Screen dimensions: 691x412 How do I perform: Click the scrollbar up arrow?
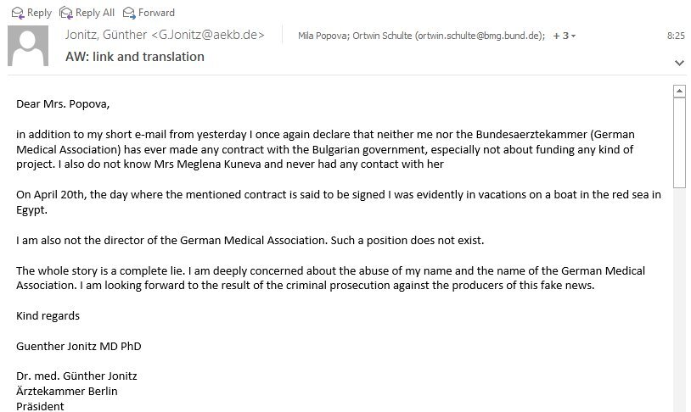(x=679, y=91)
